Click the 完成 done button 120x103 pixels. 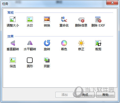85,95
